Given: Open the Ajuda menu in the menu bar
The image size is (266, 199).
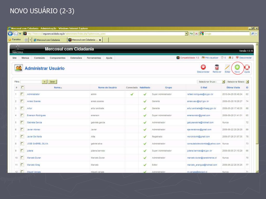Looking at the screenshot, I should coord(109,58).
